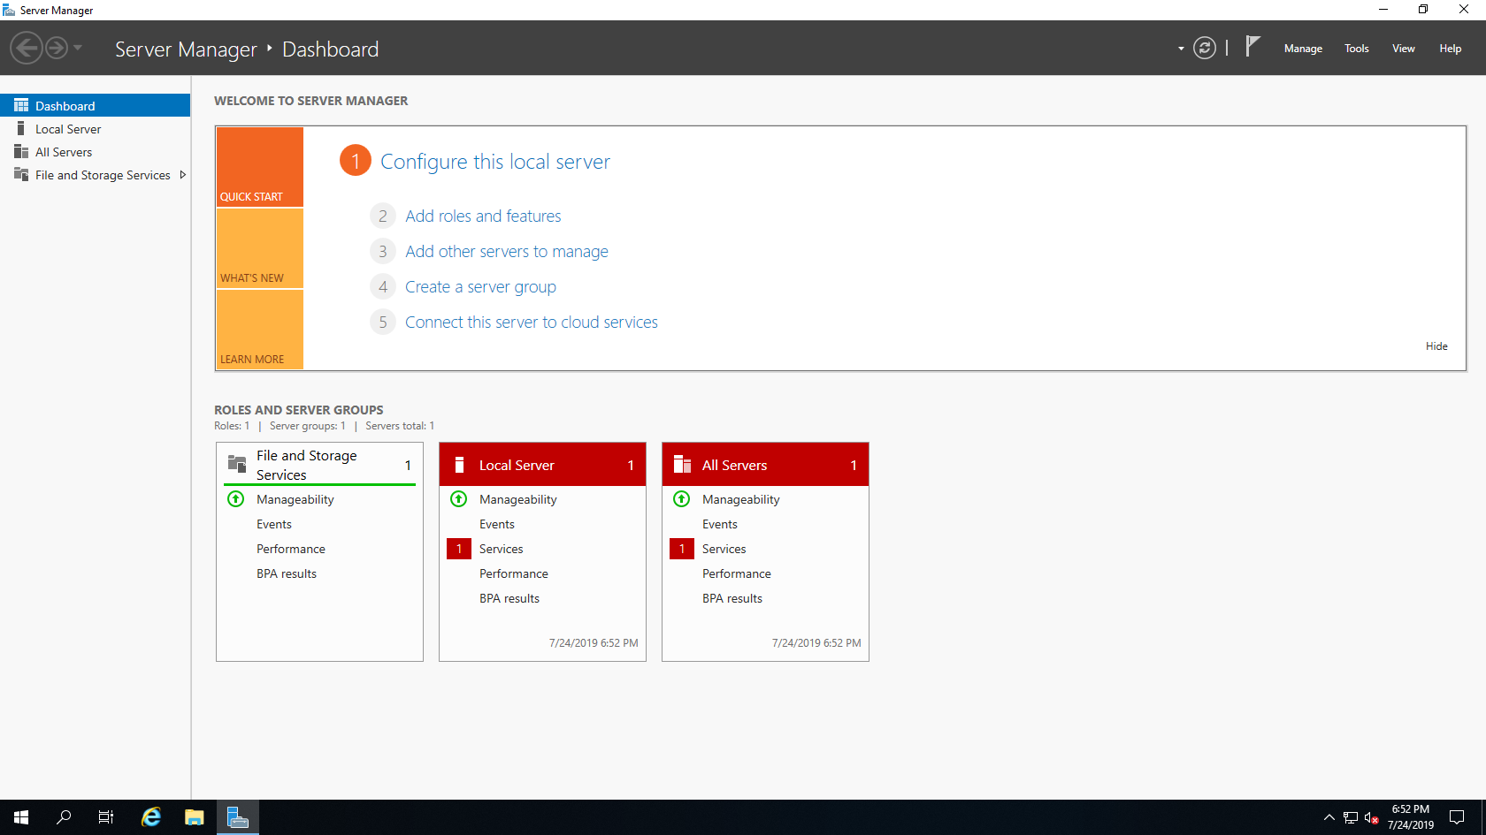Click Create a server group link
This screenshot has height=835, width=1486.
coord(480,286)
